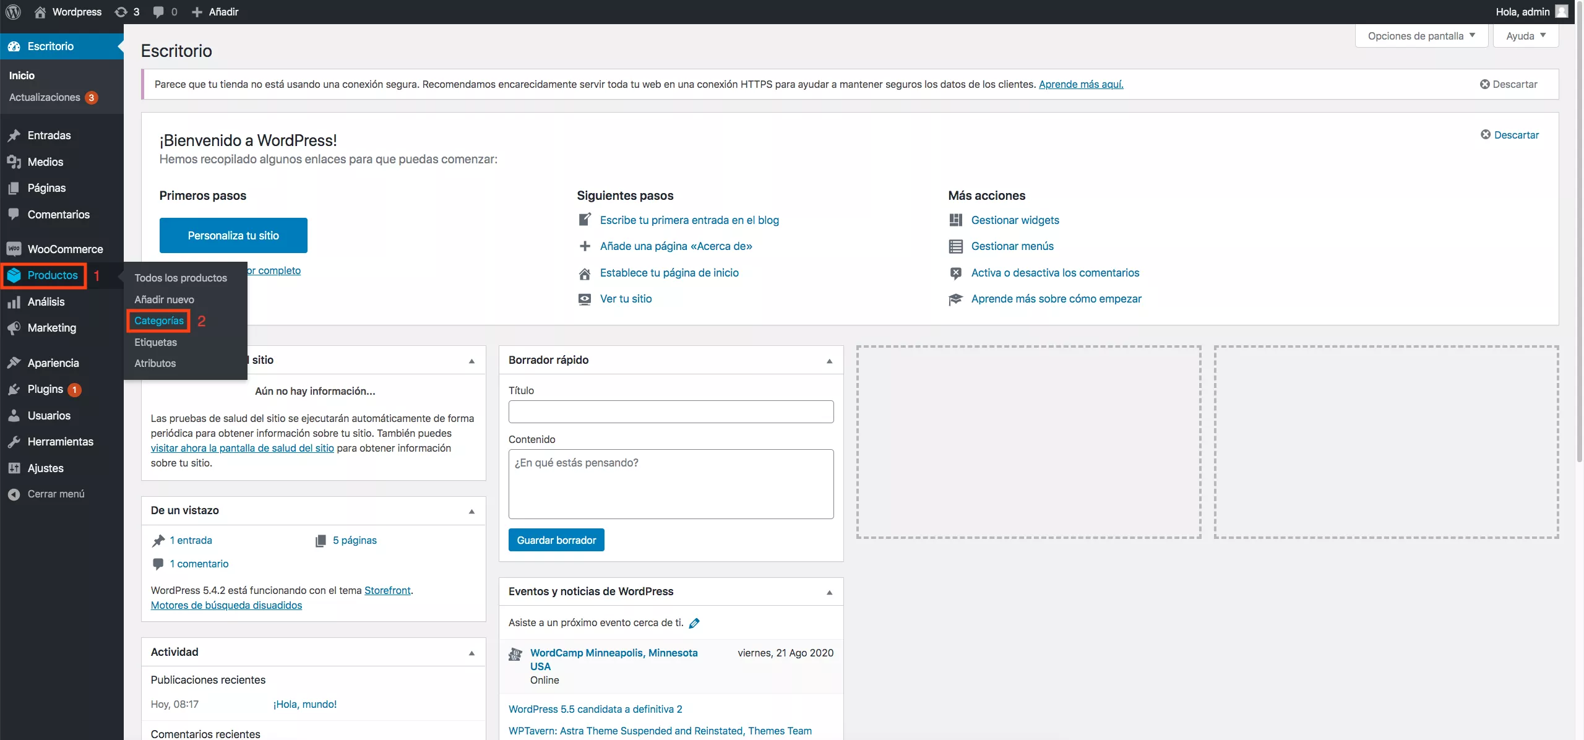Collapse the Borrador rápido widget
Viewport: 1584px width, 740px height.
[x=830, y=361]
